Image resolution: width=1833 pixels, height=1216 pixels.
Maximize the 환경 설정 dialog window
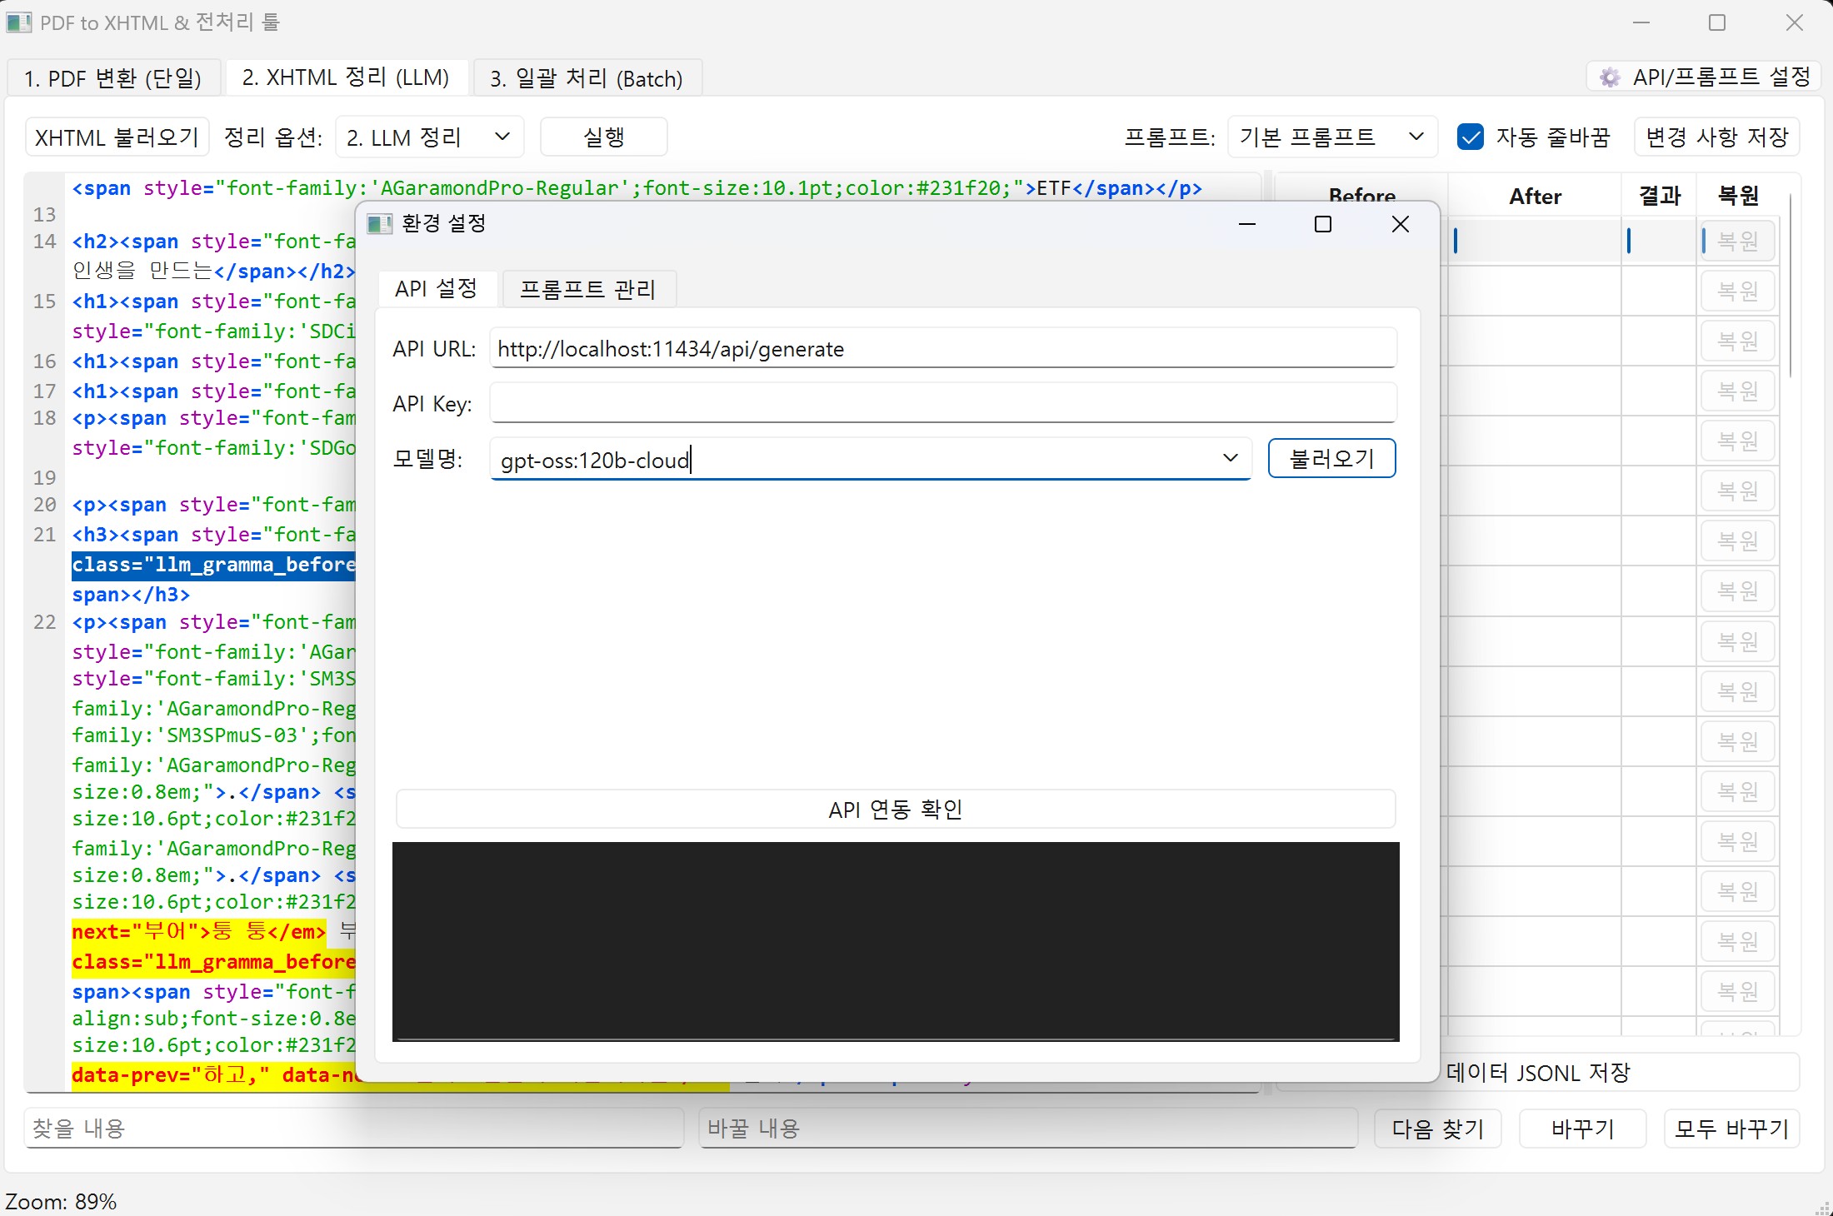coord(1322,224)
